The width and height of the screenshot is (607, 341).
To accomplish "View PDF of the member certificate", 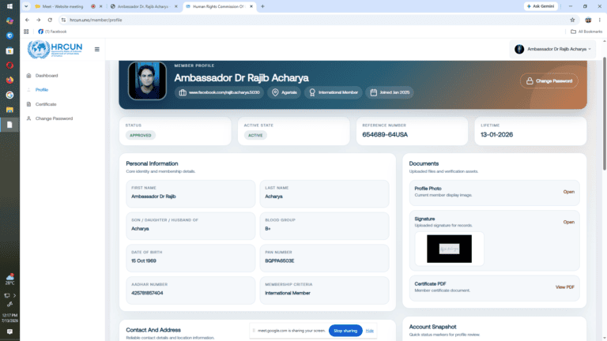I will (x=565, y=287).
